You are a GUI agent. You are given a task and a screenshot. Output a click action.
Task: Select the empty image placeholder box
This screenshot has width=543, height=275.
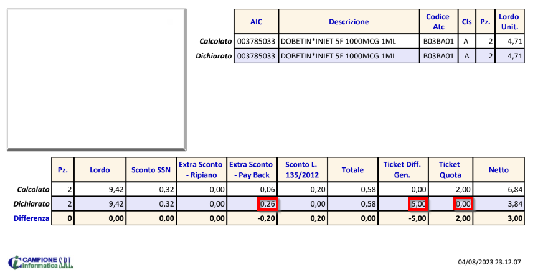pos(97,79)
